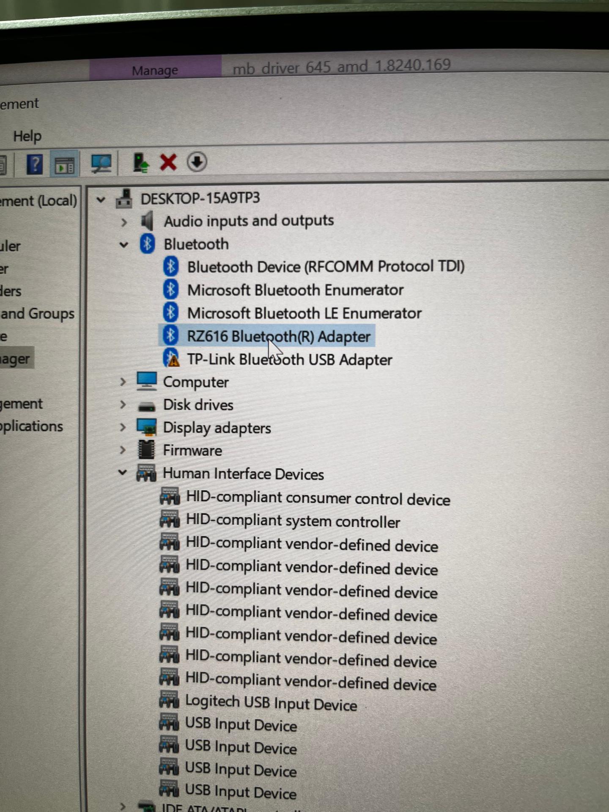Click the blue question mark Help toolbar icon

35,164
